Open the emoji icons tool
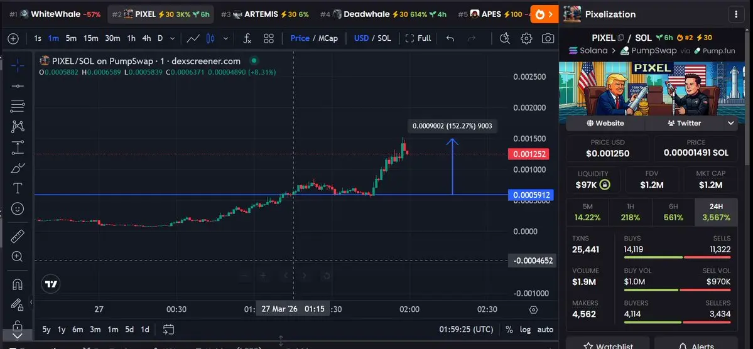The image size is (753, 349). (18, 209)
